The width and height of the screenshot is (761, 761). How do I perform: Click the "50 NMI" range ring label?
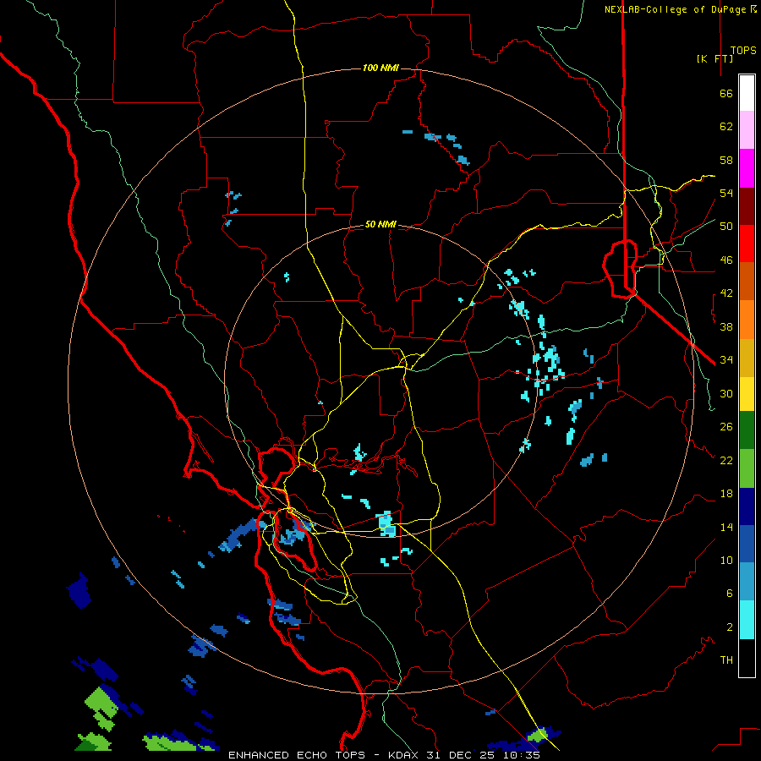380,224
